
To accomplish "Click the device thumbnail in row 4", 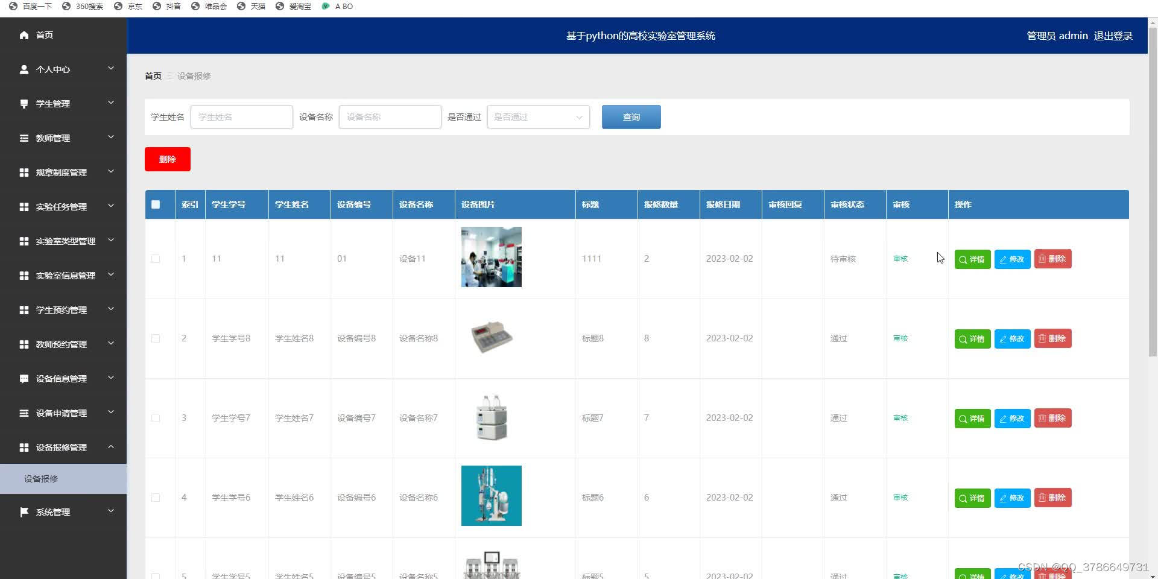I will click(492, 496).
